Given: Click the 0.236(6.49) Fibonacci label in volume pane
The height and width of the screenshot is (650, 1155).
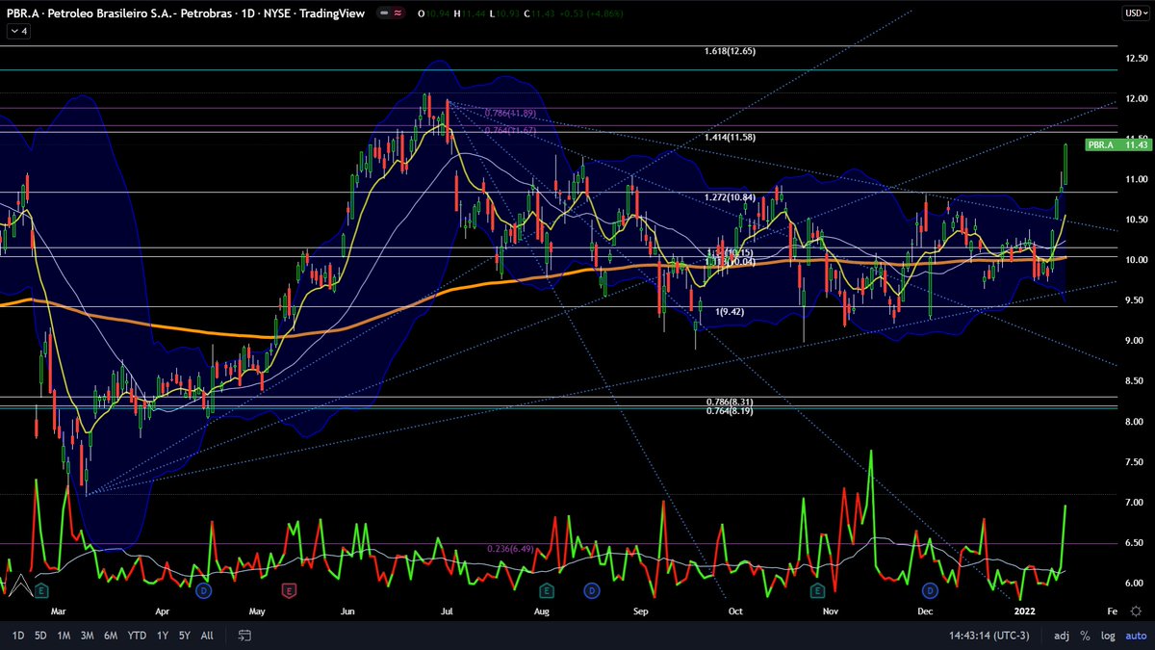Looking at the screenshot, I should (x=512, y=549).
